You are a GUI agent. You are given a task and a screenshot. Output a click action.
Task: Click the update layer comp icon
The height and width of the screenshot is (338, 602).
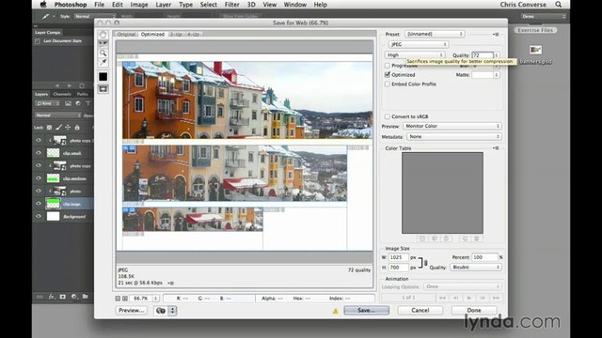pos(82,85)
